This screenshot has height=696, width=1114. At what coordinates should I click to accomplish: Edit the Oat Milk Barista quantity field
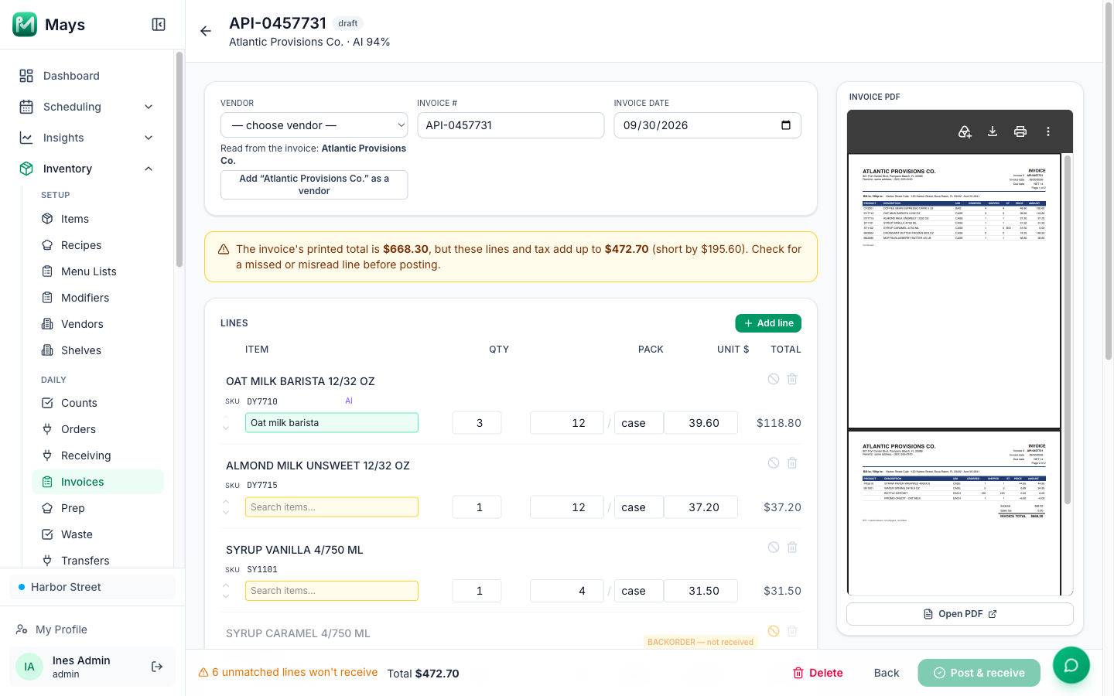[x=477, y=423]
